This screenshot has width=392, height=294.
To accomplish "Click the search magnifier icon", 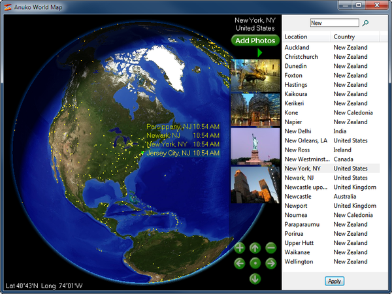I will (366, 23).
